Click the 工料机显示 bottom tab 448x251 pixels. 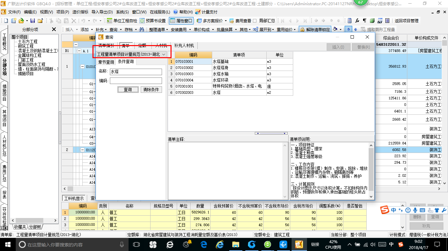(x=74, y=198)
